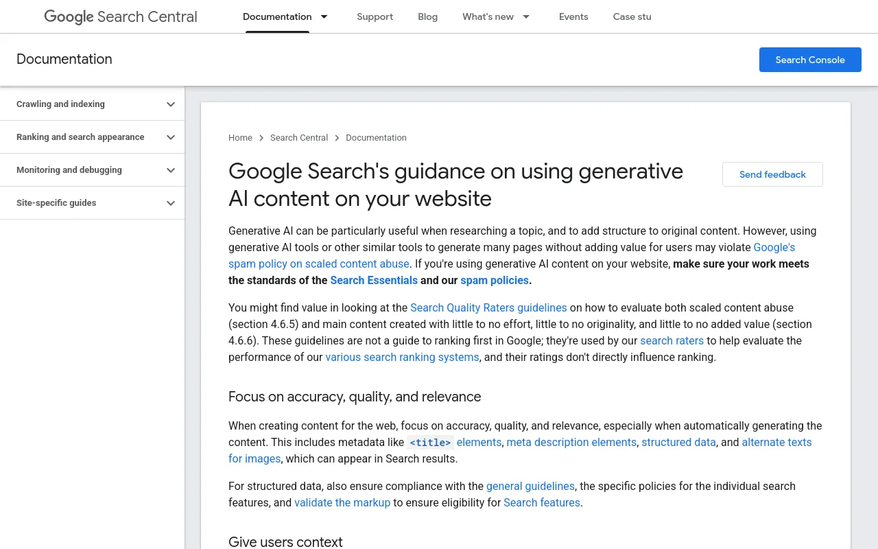
Task: Click the Search Central breadcrumb link
Action: tap(299, 138)
